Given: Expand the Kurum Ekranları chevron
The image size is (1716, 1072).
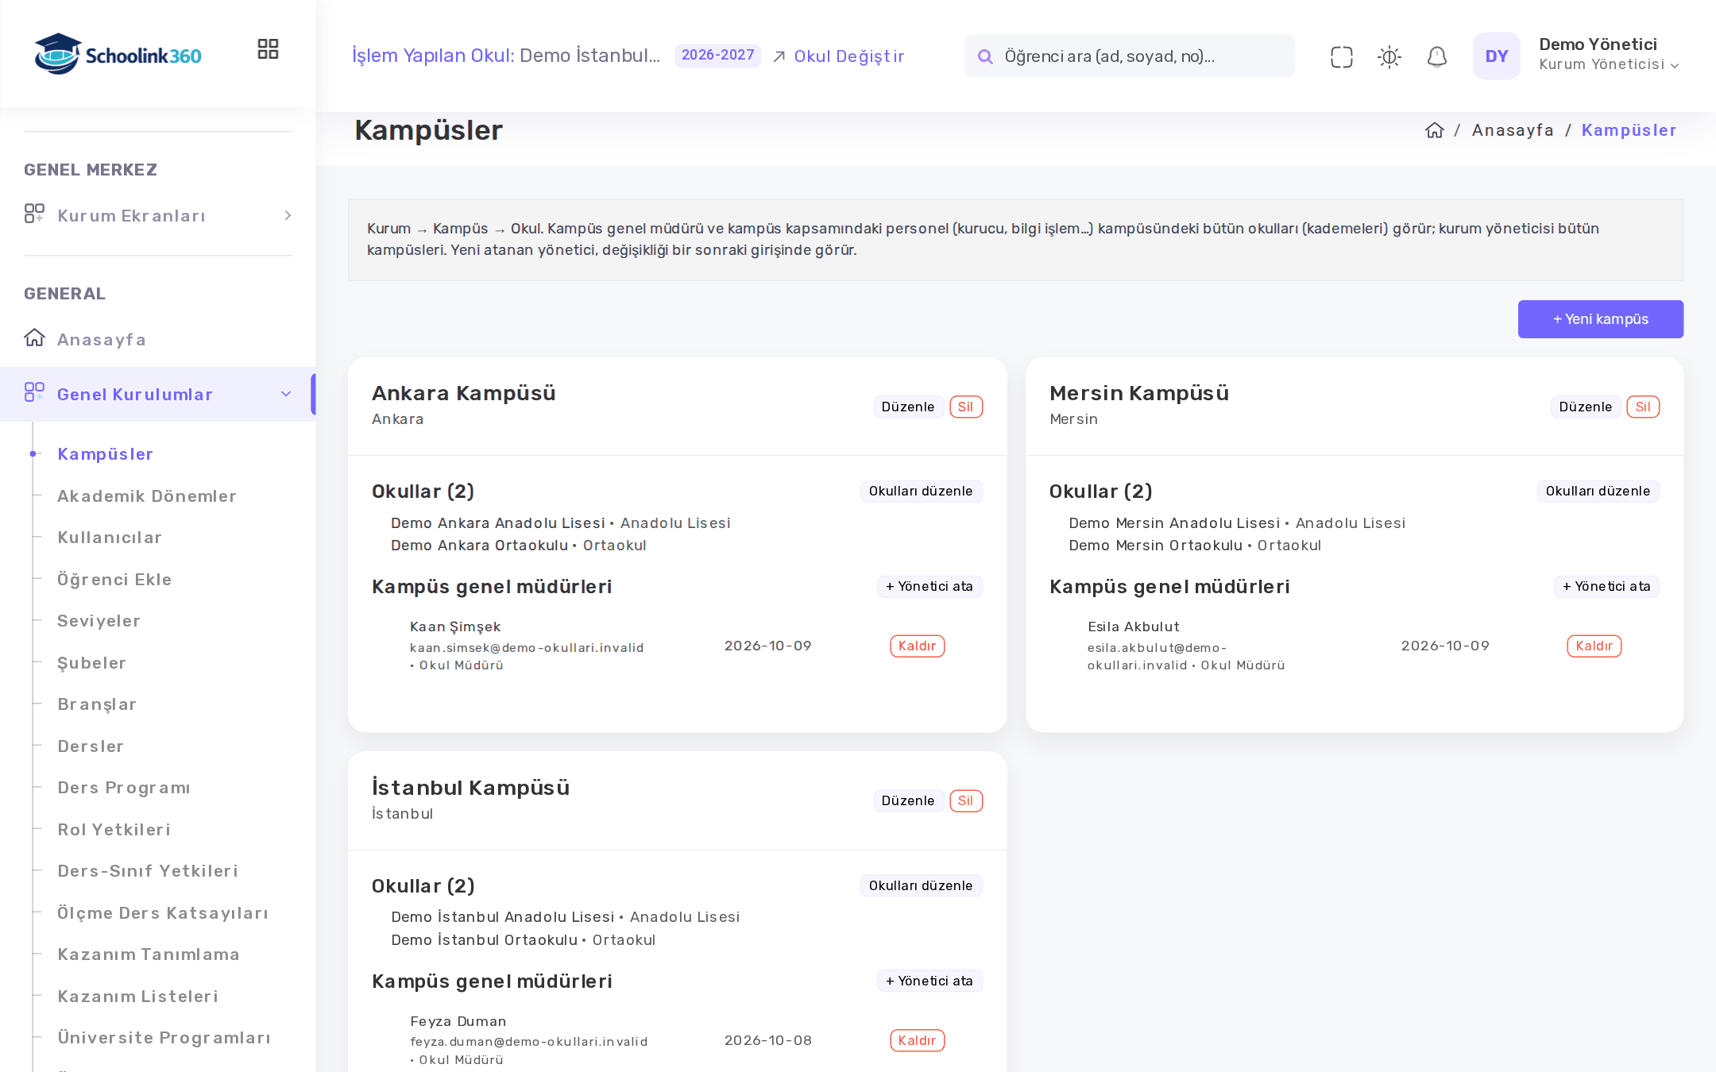Looking at the screenshot, I should coord(288,215).
